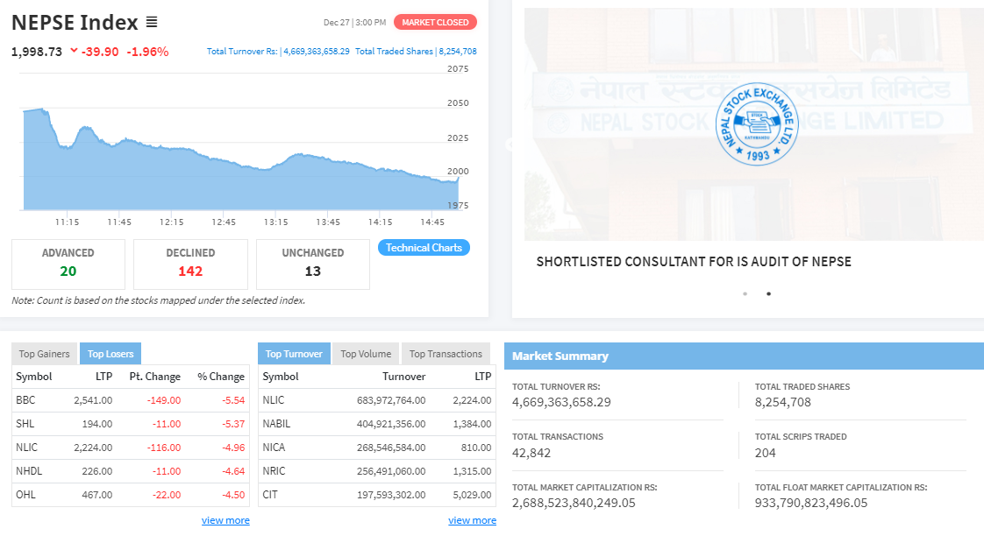Click OHL's LTP value 467.00
The width and height of the screenshot is (984, 536).
click(x=97, y=495)
